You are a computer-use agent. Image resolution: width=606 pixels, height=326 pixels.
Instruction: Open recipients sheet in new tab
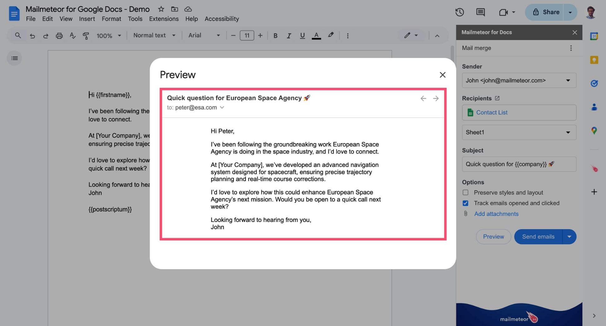(497, 98)
